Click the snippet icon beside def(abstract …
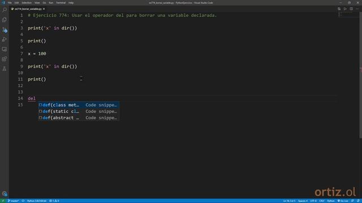The image size is (362, 203). click(40, 118)
